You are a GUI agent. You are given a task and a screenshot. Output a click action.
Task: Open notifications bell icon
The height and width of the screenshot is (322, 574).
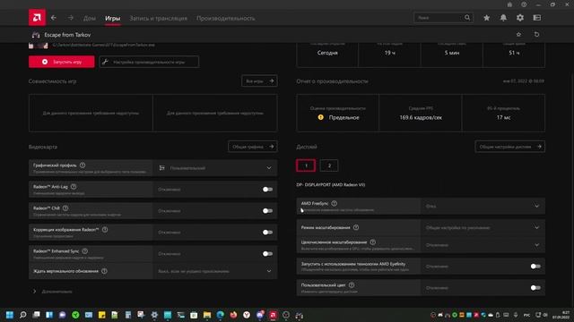click(503, 18)
